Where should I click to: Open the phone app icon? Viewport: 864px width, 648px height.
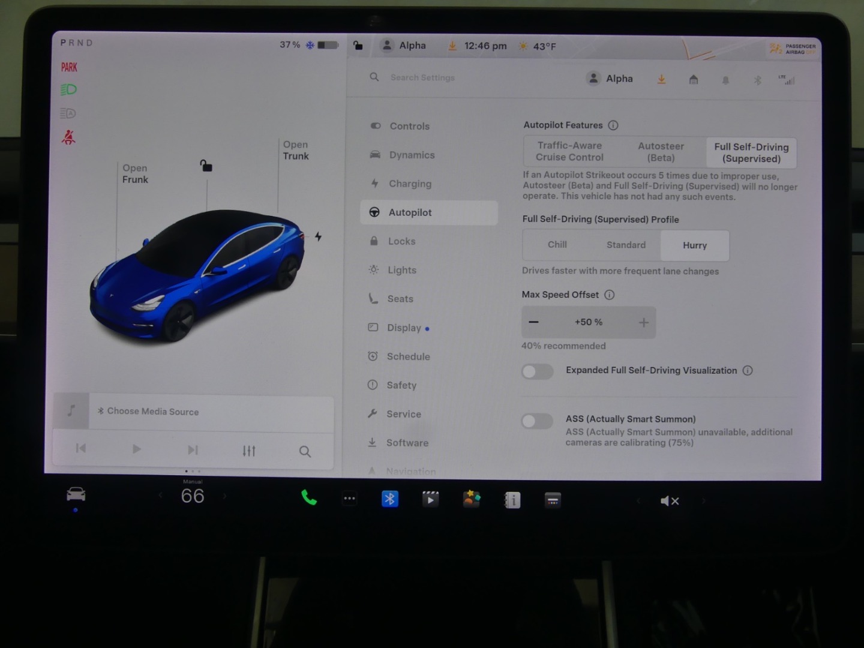coord(309,498)
